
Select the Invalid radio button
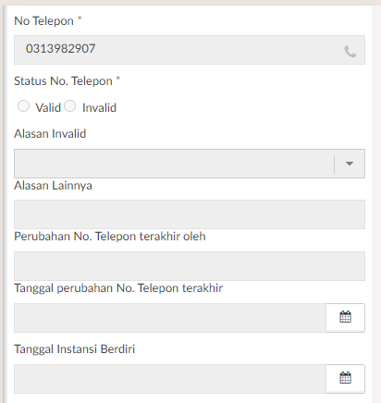click(70, 106)
